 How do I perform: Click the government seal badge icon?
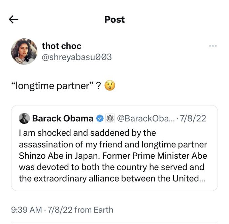(110, 118)
